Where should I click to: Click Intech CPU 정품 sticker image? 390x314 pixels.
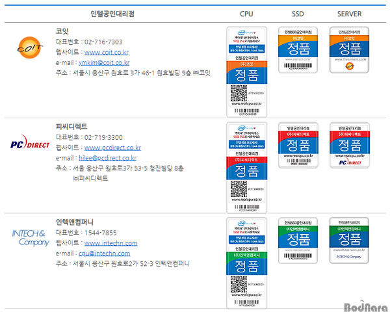click(x=246, y=263)
